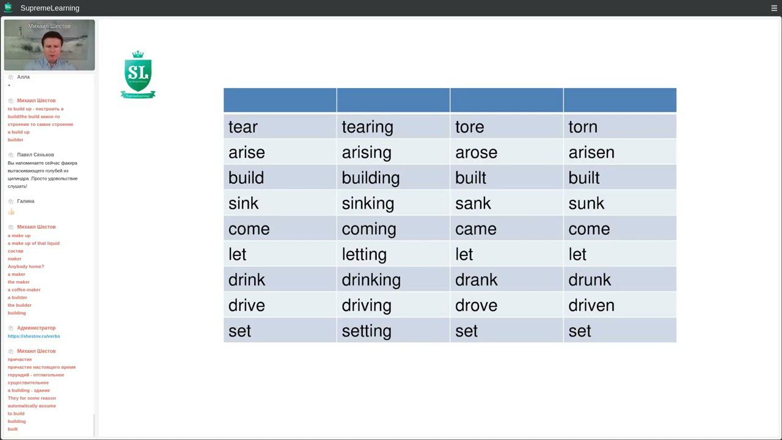Click the SL logo in the top bar
Image resolution: width=782 pixels, height=440 pixels.
pos(8,8)
